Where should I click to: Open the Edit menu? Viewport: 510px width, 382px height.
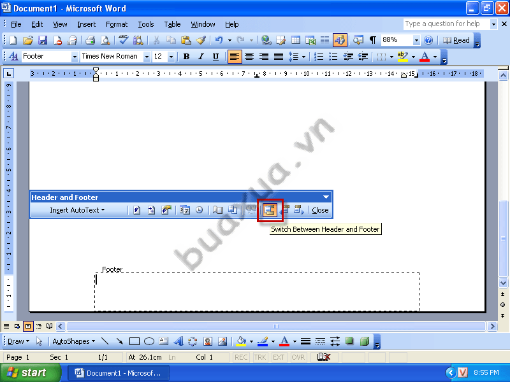37,24
